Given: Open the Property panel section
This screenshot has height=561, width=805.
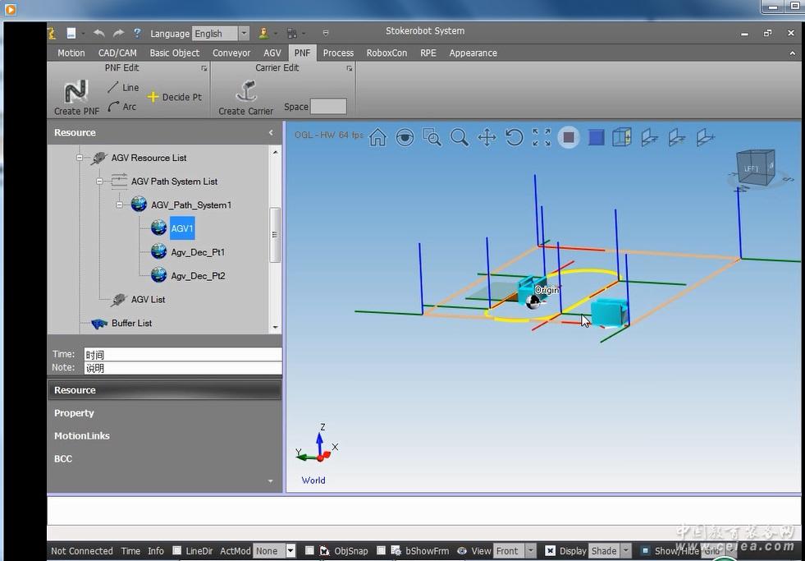Looking at the screenshot, I should [74, 413].
